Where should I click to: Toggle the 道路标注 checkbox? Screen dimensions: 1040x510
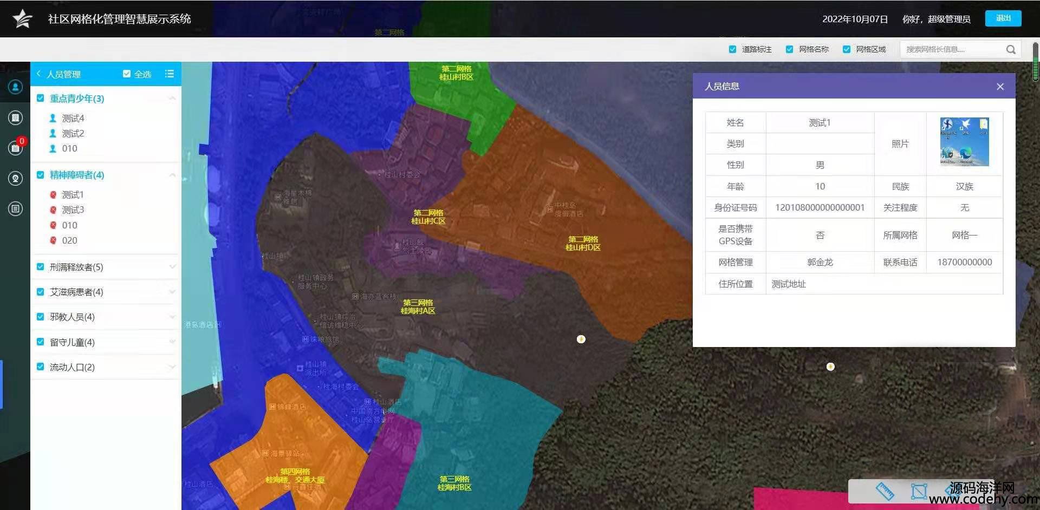[732, 49]
